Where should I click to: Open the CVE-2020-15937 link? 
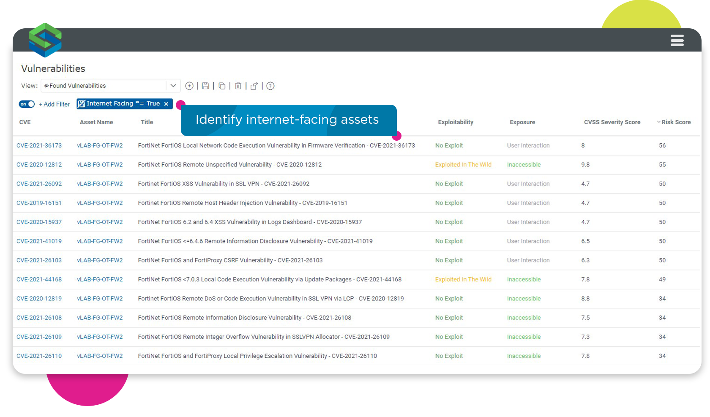coord(39,222)
